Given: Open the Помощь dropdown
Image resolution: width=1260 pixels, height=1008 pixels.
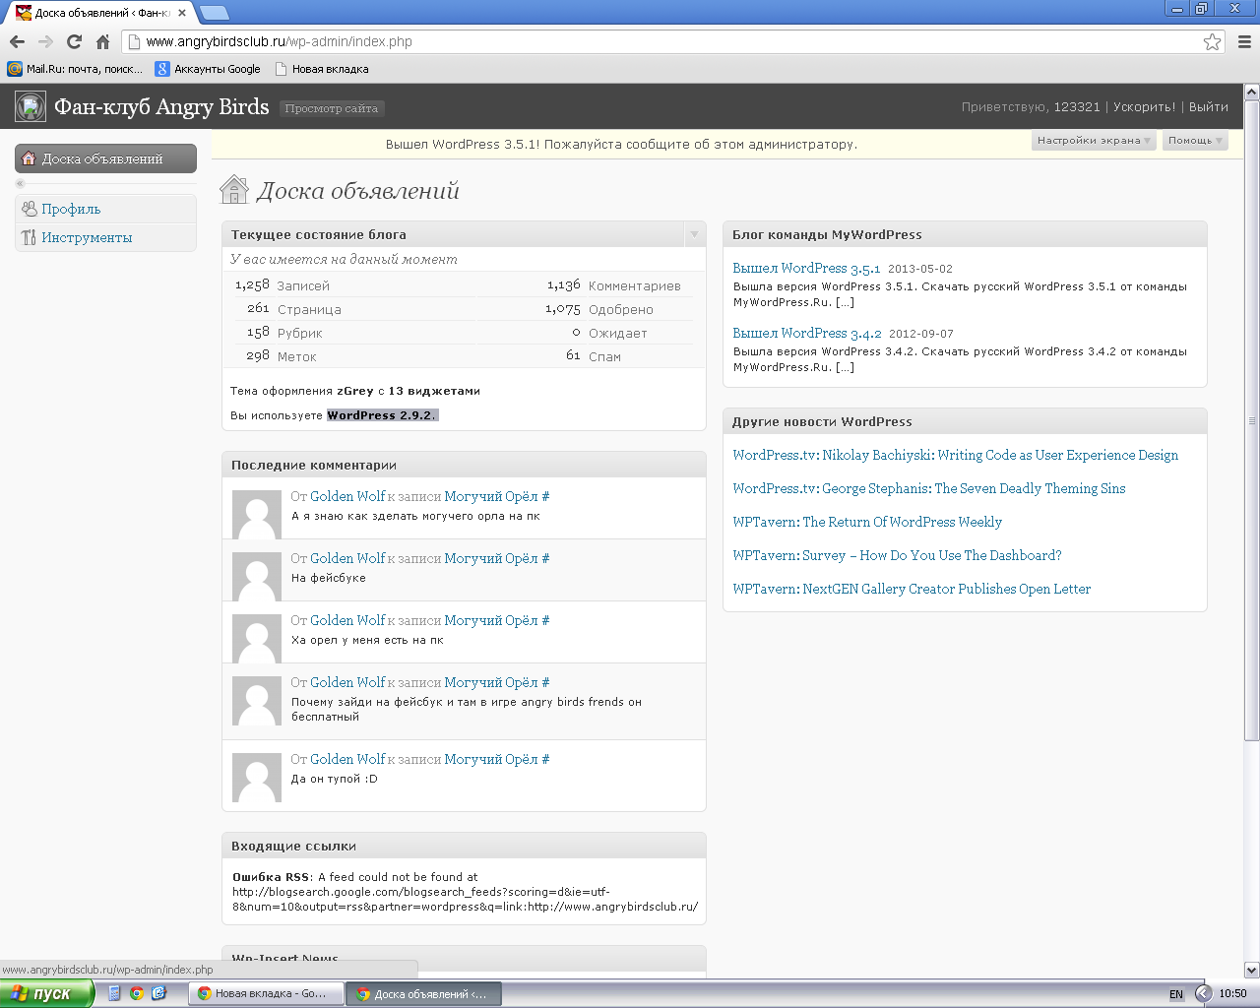Looking at the screenshot, I should (1195, 141).
